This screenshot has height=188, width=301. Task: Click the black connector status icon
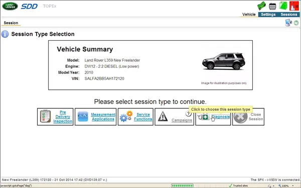pyautogui.click(x=272, y=7)
